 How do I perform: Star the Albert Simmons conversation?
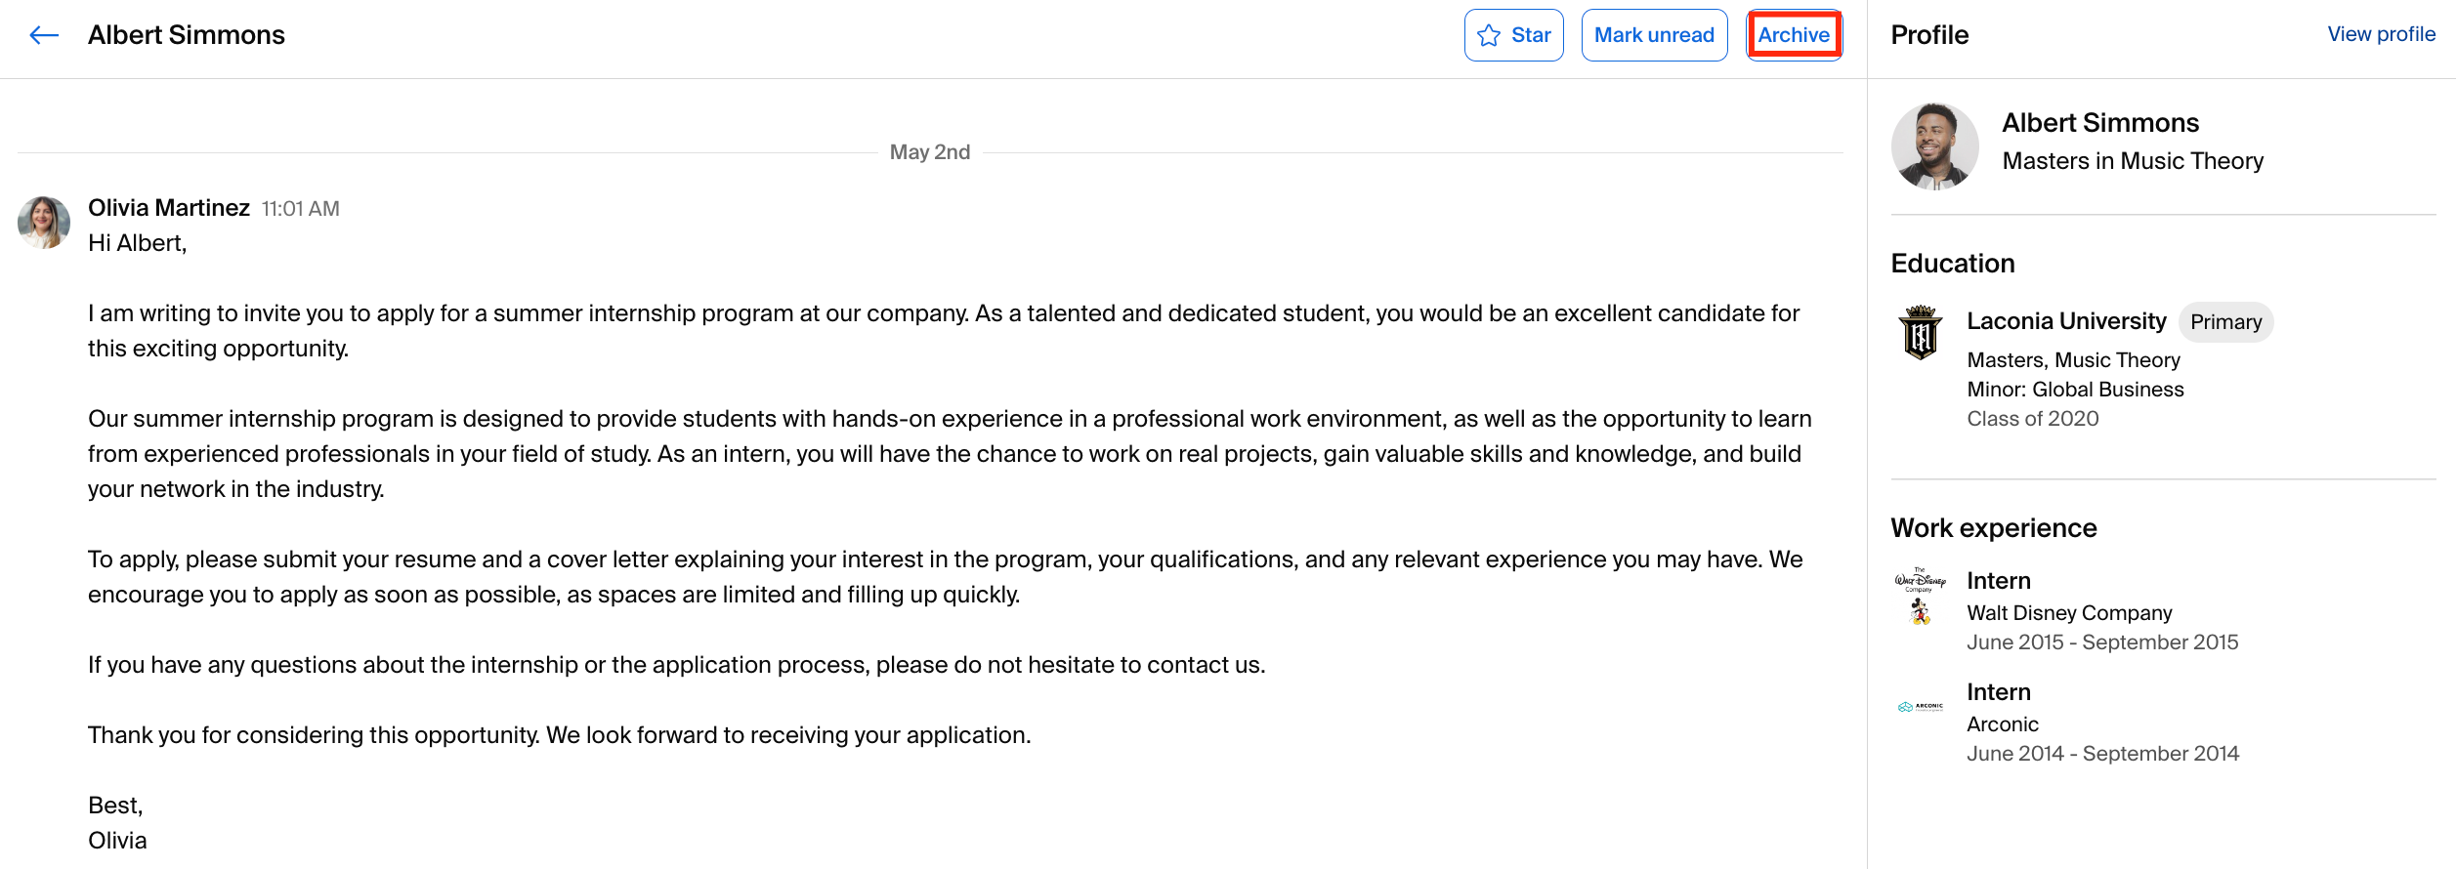(1513, 35)
